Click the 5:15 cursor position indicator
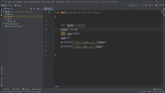 (x=140, y=92)
